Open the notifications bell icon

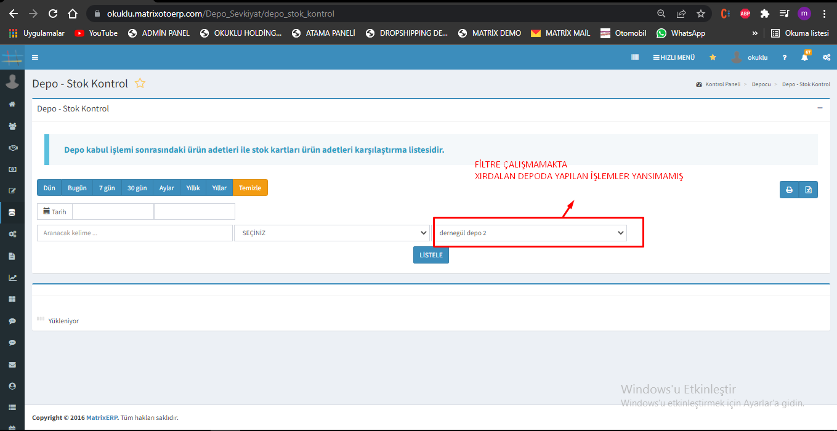[804, 57]
